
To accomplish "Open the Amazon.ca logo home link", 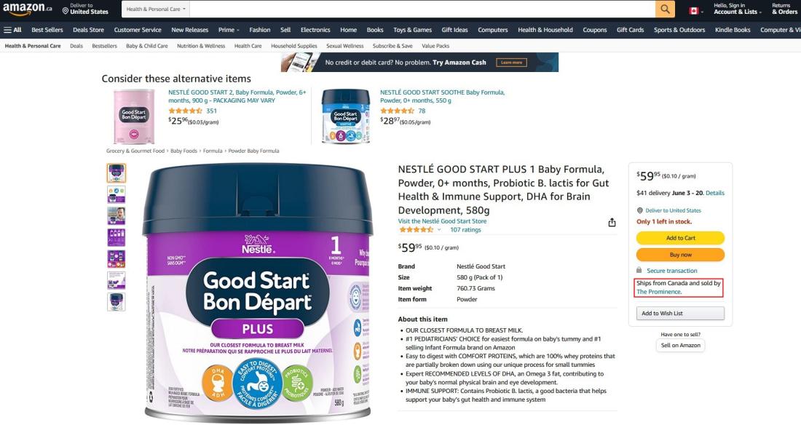I will pos(27,9).
